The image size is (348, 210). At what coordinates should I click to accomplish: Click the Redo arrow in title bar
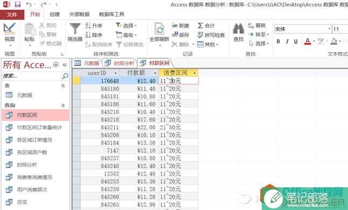(x=44, y=4)
